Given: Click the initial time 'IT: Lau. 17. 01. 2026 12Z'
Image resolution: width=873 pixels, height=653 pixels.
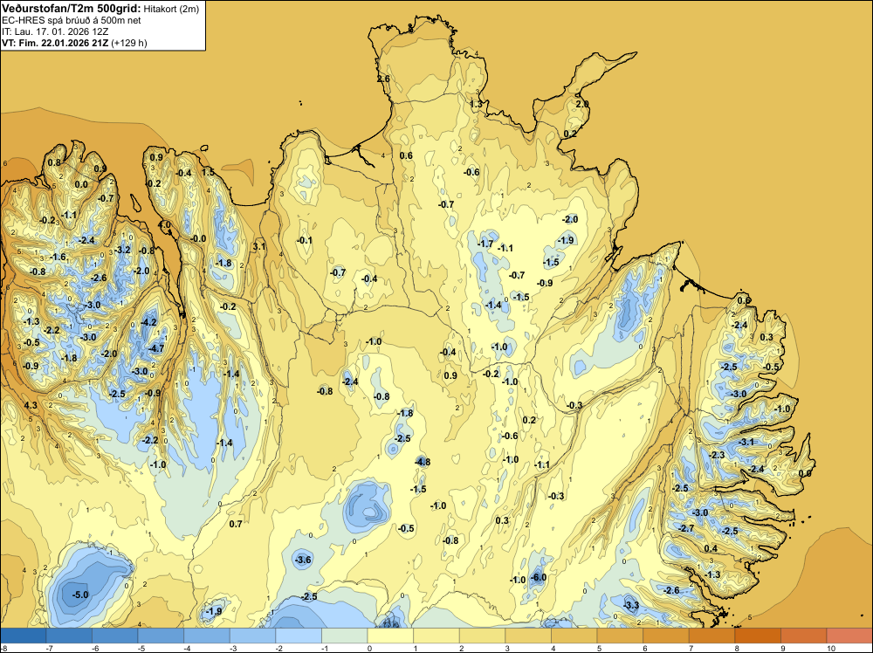Looking at the screenshot, I should 55,31.
